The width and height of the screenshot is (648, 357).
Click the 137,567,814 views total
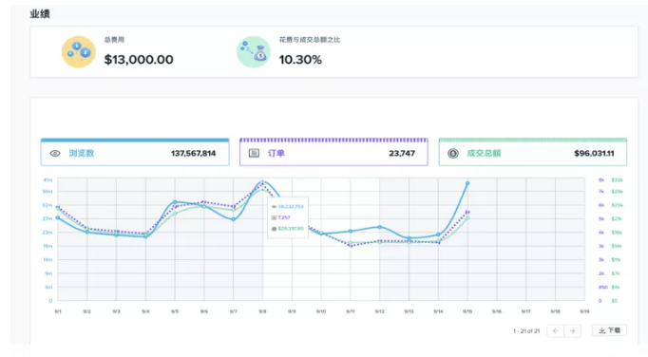[x=194, y=153]
